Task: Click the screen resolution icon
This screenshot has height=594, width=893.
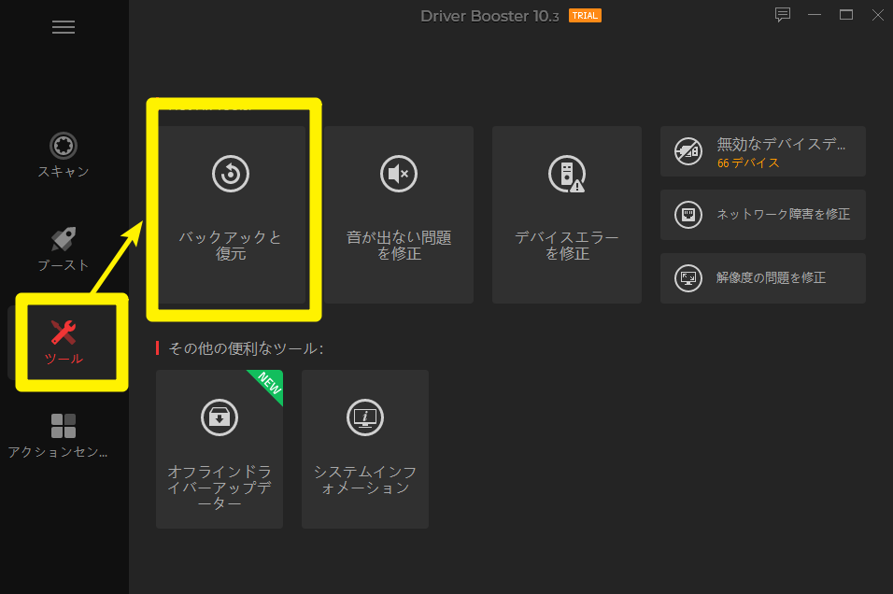Action: [688, 278]
